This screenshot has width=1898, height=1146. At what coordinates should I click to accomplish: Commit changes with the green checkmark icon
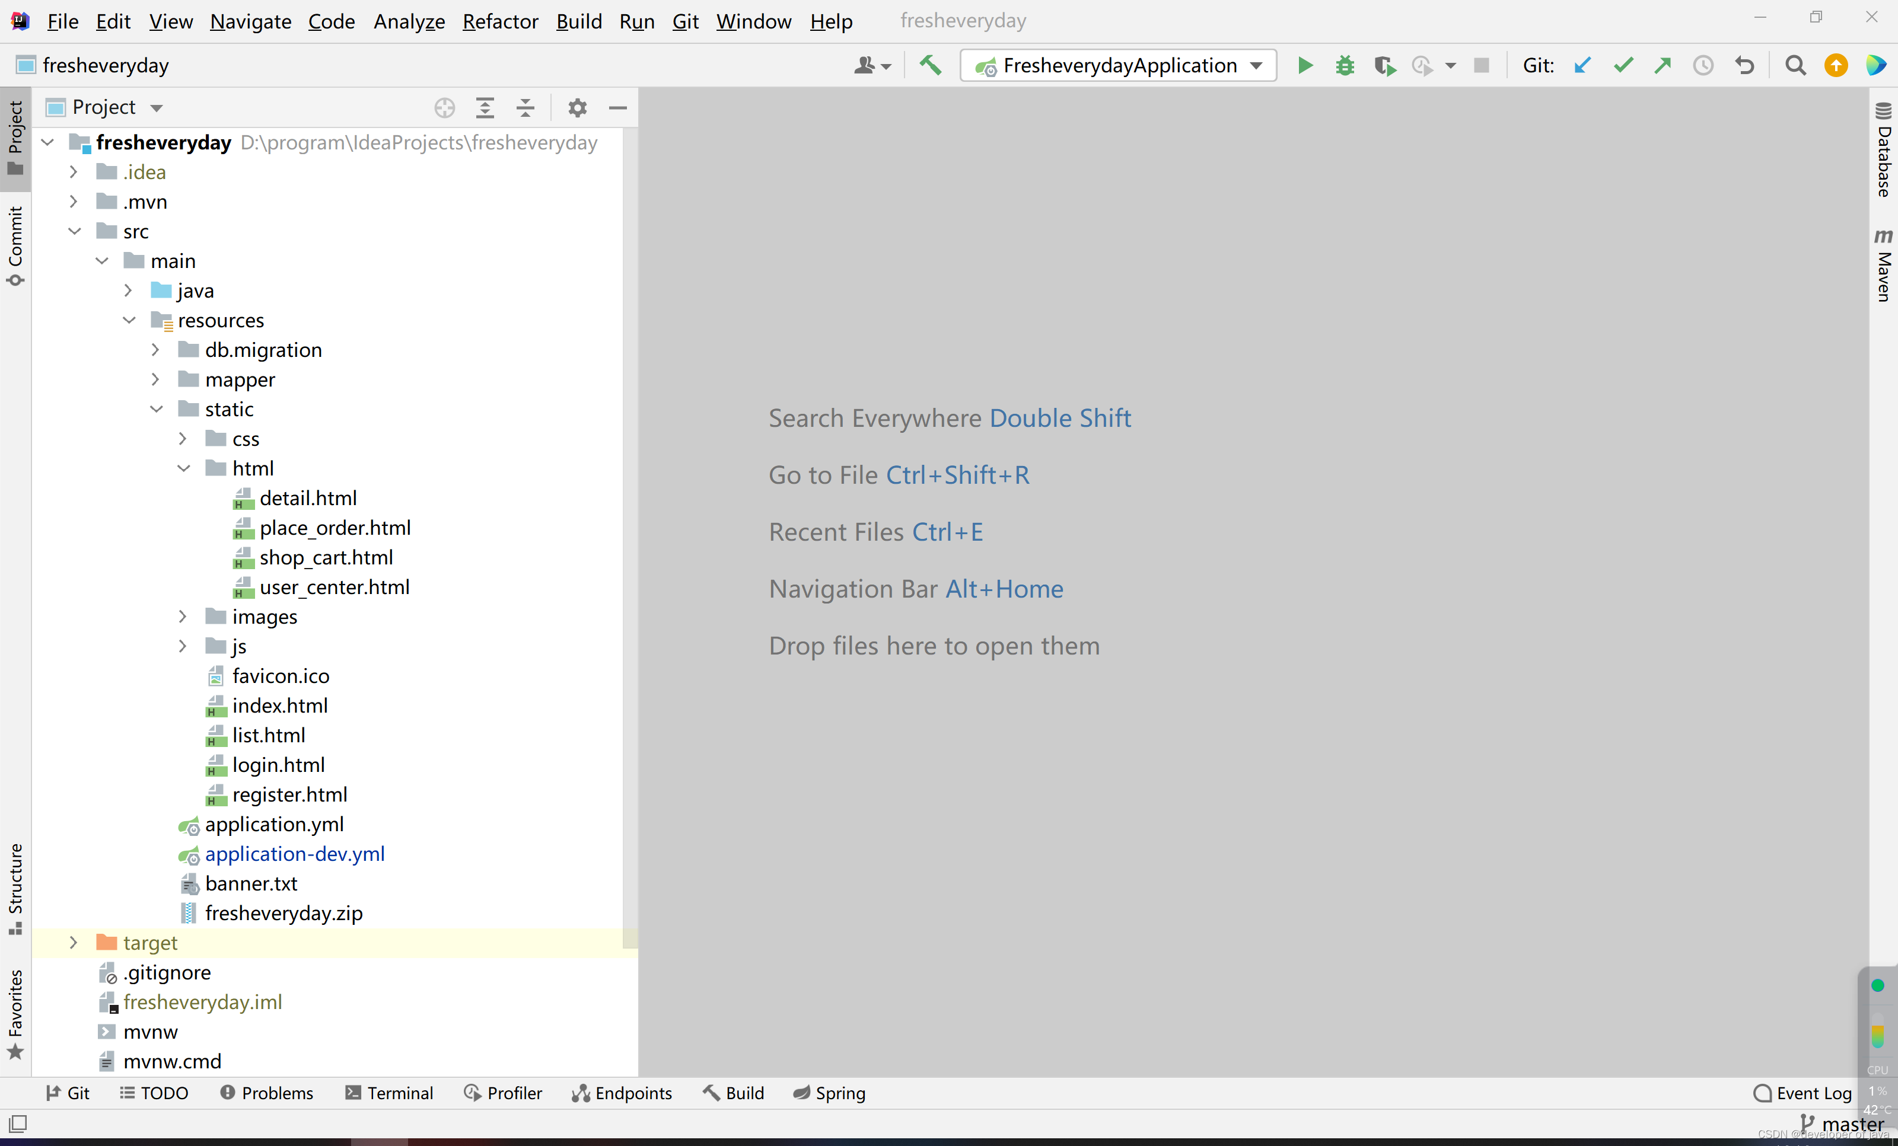[x=1623, y=65]
